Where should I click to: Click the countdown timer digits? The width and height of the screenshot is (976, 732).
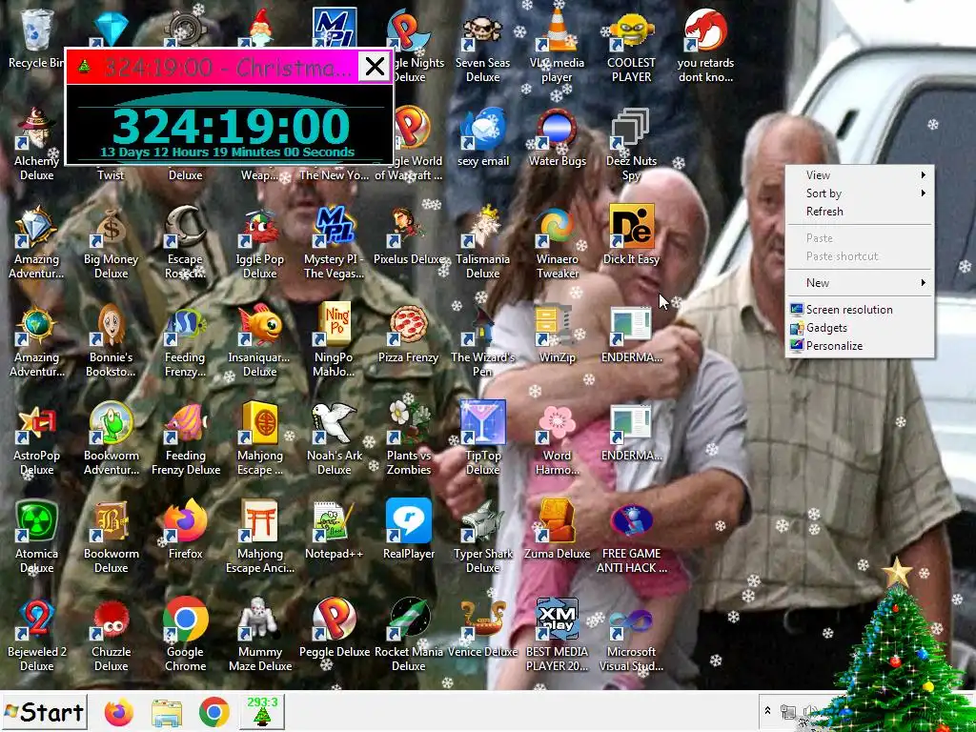click(231, 127)
